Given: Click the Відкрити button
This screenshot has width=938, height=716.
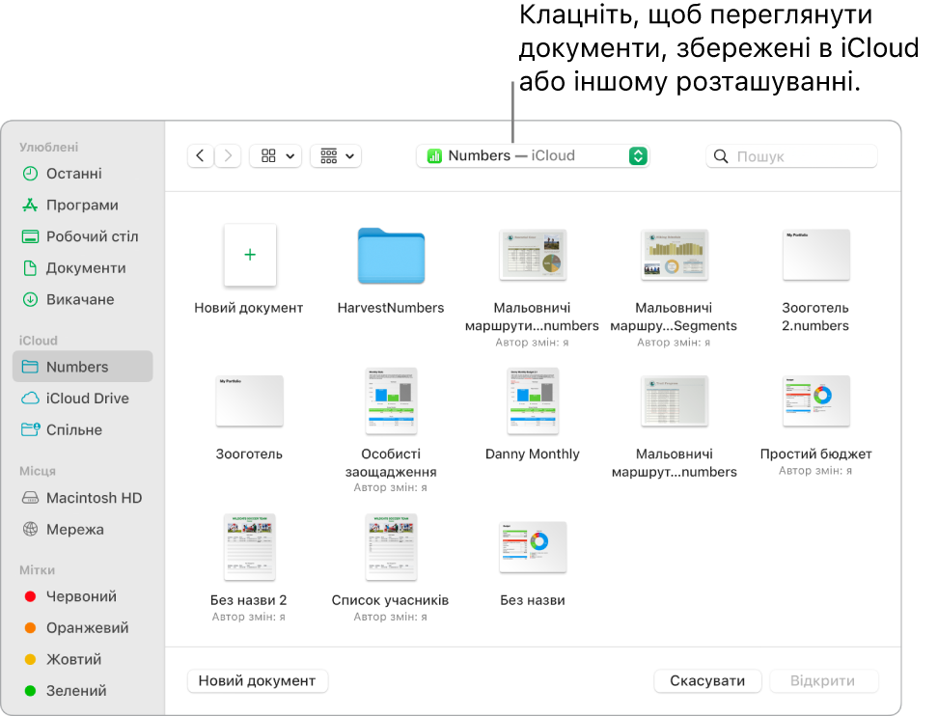Looking at the screenshot, I should 823,680.
